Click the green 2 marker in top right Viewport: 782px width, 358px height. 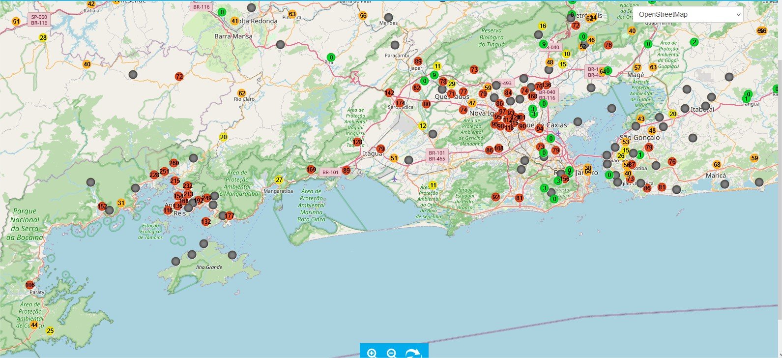(694, 42)
